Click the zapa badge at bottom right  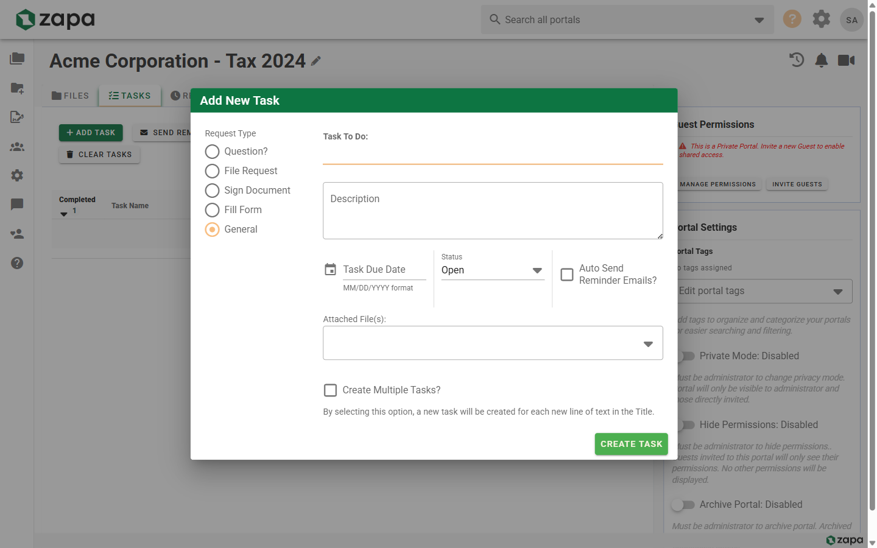click(x=845, y=540)
